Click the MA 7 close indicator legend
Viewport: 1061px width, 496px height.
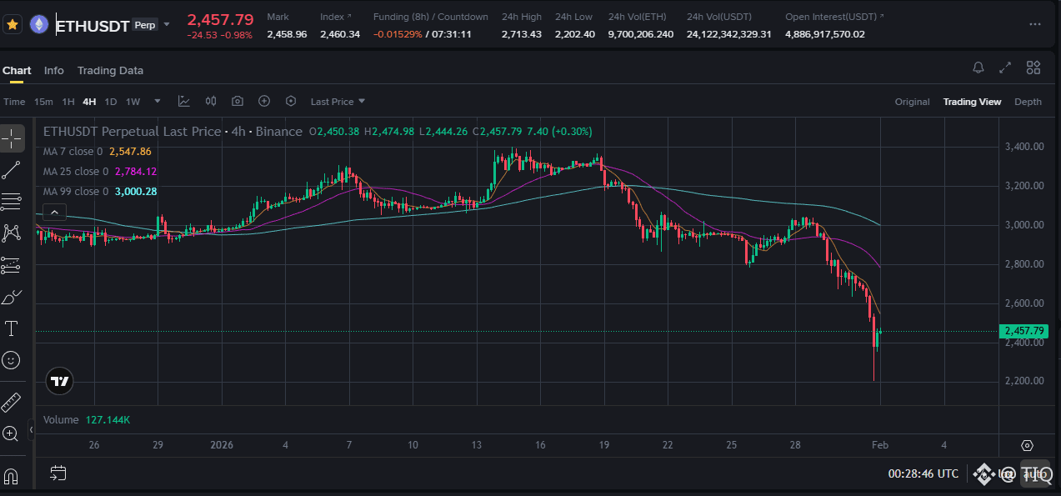[x=98, y=152]
